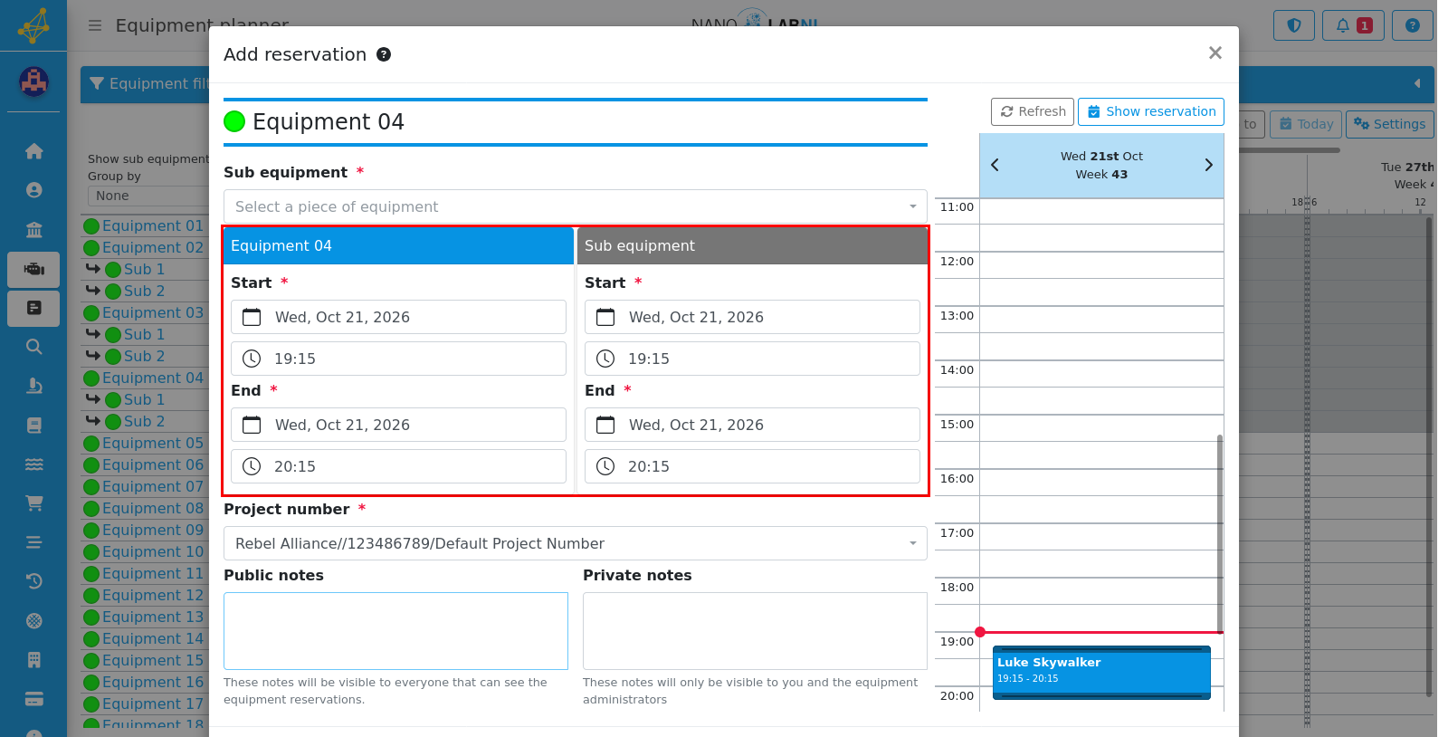Go to next day in calendar
Screen dimensions: 1448x737
pyautogui.click(x=1208, y=165)
